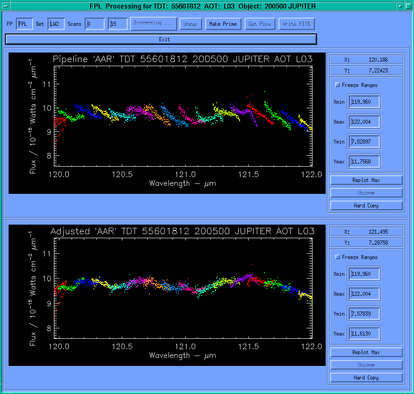Screen dimensions: 414x394
Task: Focus the FP text field
Action: point(24,24)
